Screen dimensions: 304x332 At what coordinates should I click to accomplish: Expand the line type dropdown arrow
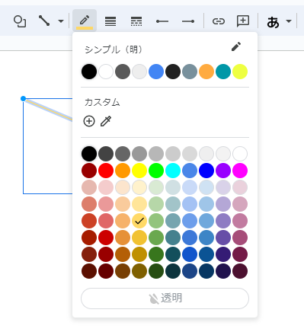tap(61, 21)
